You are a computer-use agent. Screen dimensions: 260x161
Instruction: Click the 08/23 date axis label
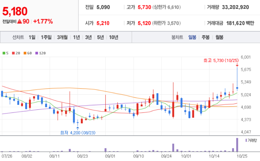[x=82, y=156]
